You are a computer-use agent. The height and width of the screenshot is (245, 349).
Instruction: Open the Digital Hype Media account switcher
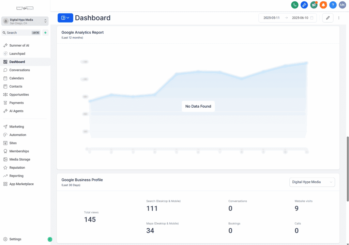(25, 21)
